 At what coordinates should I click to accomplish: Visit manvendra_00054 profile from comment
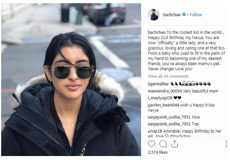click(165, 91)
